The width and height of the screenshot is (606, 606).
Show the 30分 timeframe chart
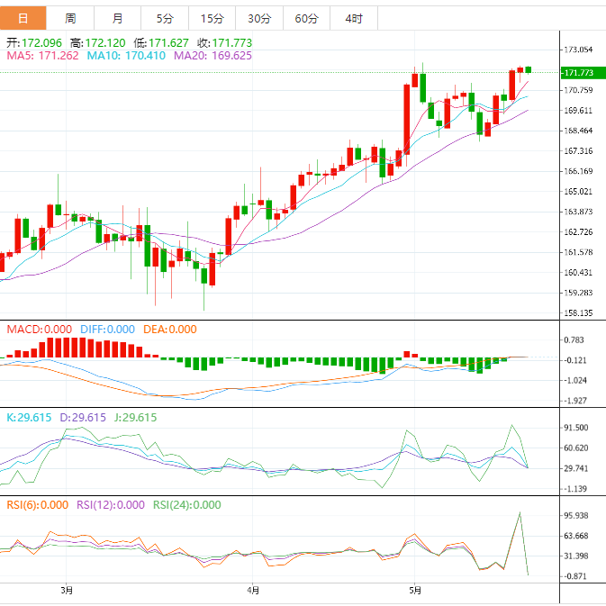point(258,18)
